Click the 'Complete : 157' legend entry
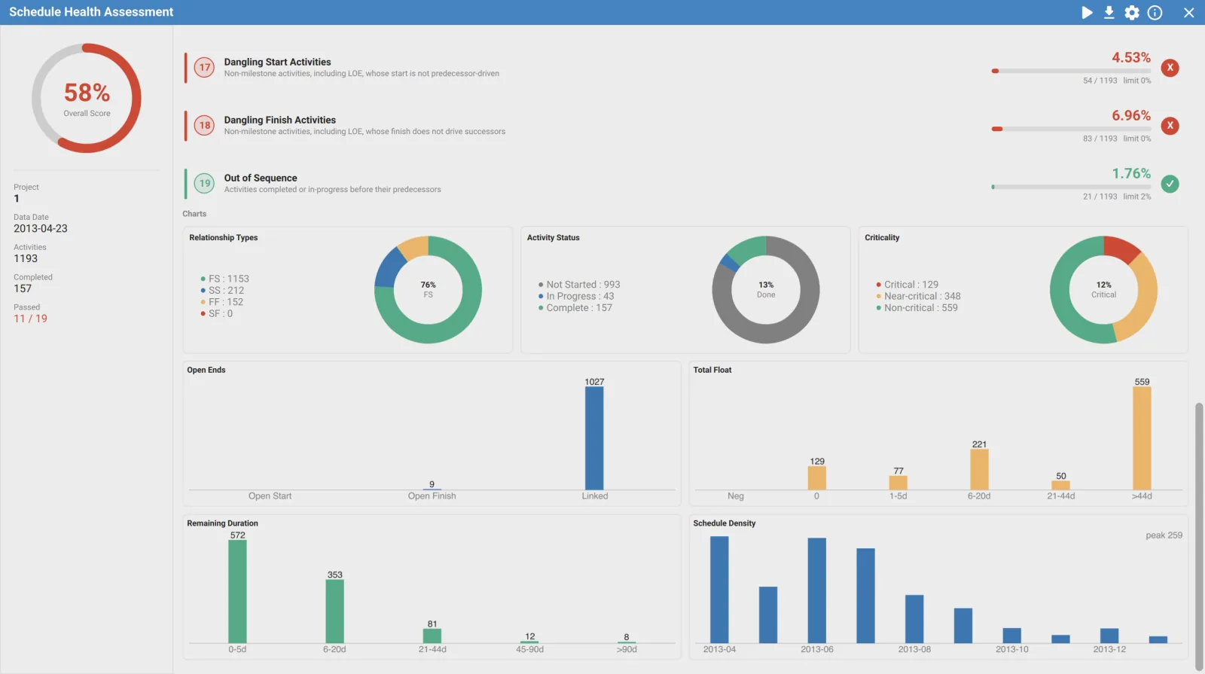Screen dimensions: 1205x674 pos(575,308)
